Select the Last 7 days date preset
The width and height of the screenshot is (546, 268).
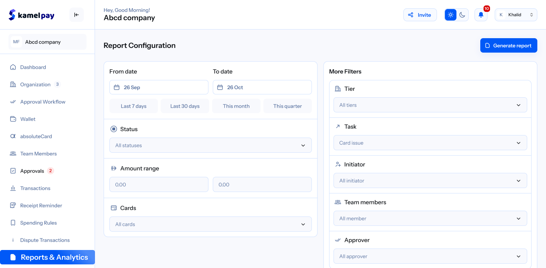pos(134,106)
